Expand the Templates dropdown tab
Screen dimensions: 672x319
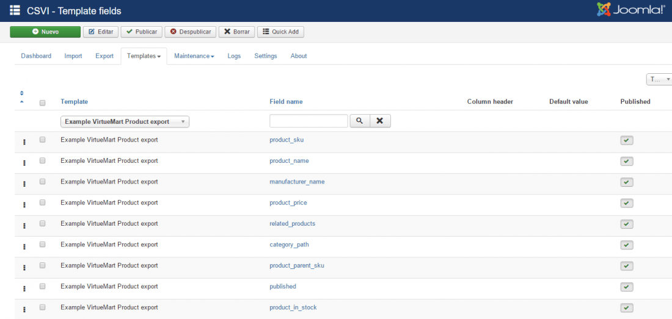coord(144,56)
